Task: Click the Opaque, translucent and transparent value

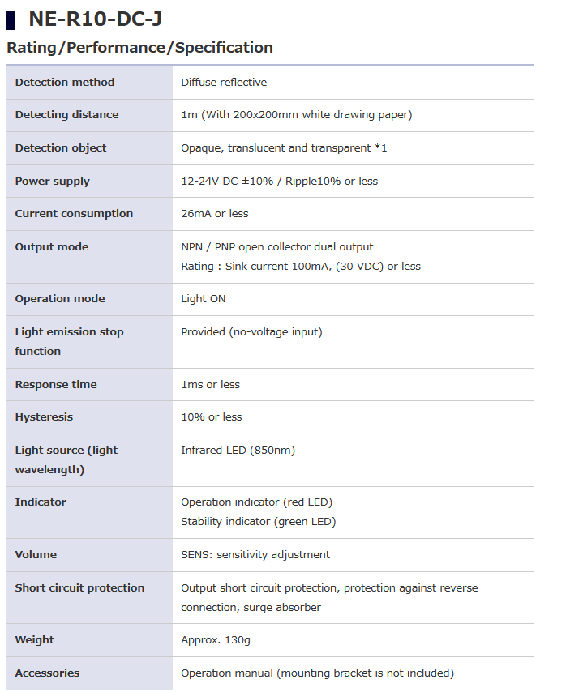Action: click(284, 148)
